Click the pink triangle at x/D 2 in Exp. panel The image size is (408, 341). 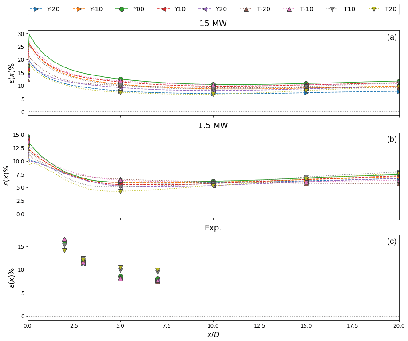click(64, 239)
